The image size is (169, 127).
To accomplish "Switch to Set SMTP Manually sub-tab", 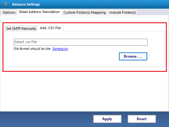I will point(21,28).
